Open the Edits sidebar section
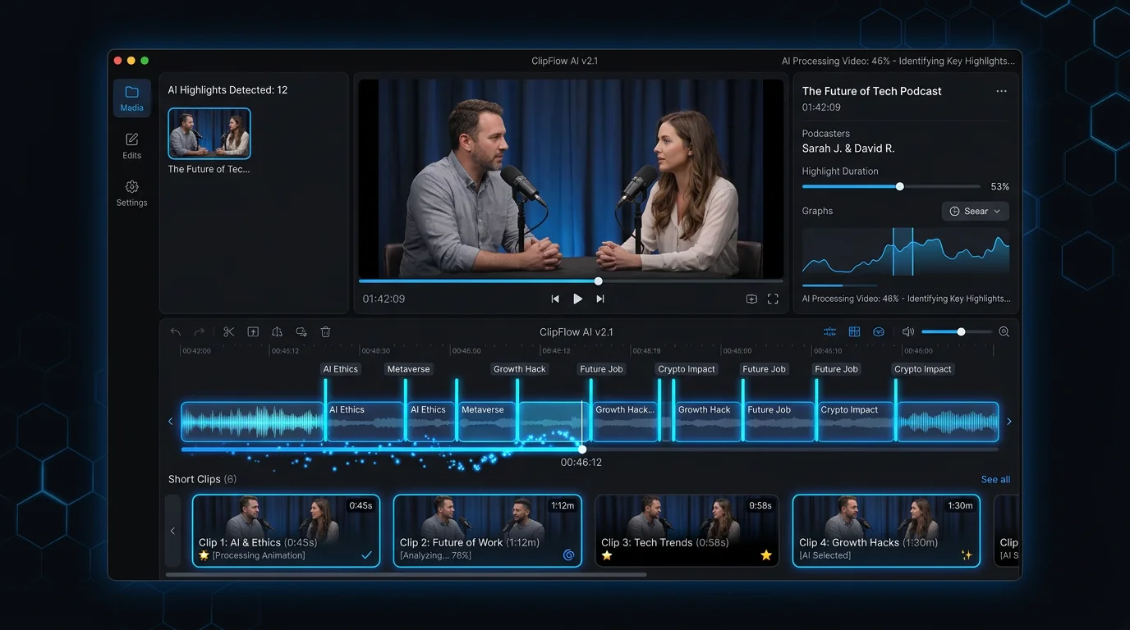Viewport: 1130px width, 630px height. (131, 145)
